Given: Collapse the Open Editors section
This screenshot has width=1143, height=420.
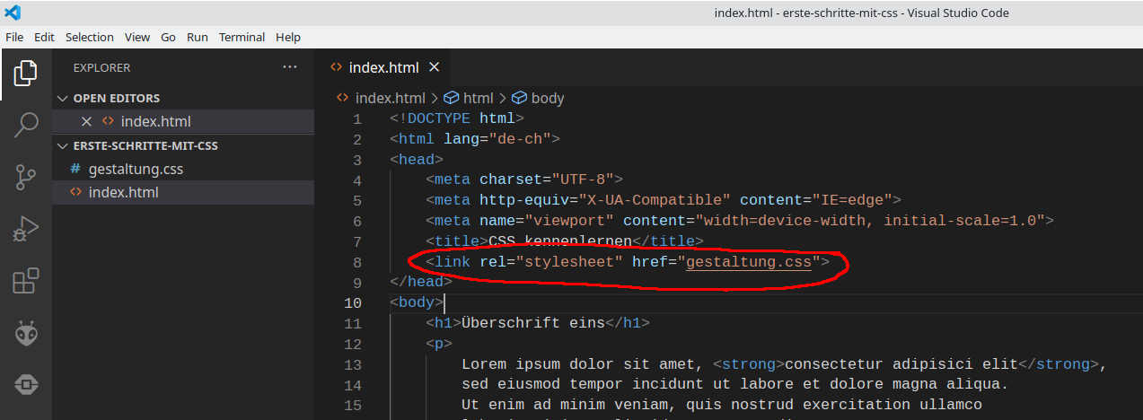Looking at the screenshot, I should 62,99.
